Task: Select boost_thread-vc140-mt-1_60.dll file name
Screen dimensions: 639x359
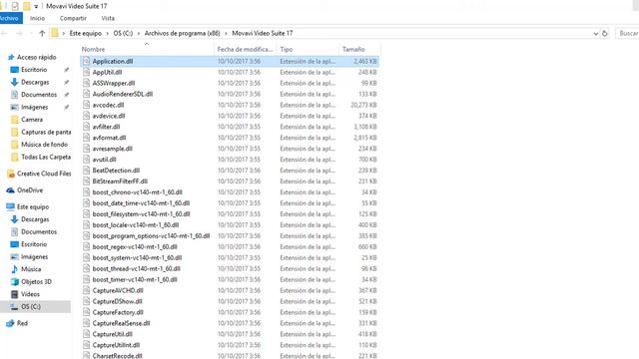Action: [136, 269]
